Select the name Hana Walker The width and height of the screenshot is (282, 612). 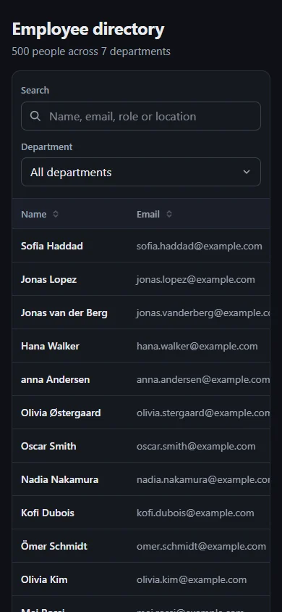click(x=50, y=346)
